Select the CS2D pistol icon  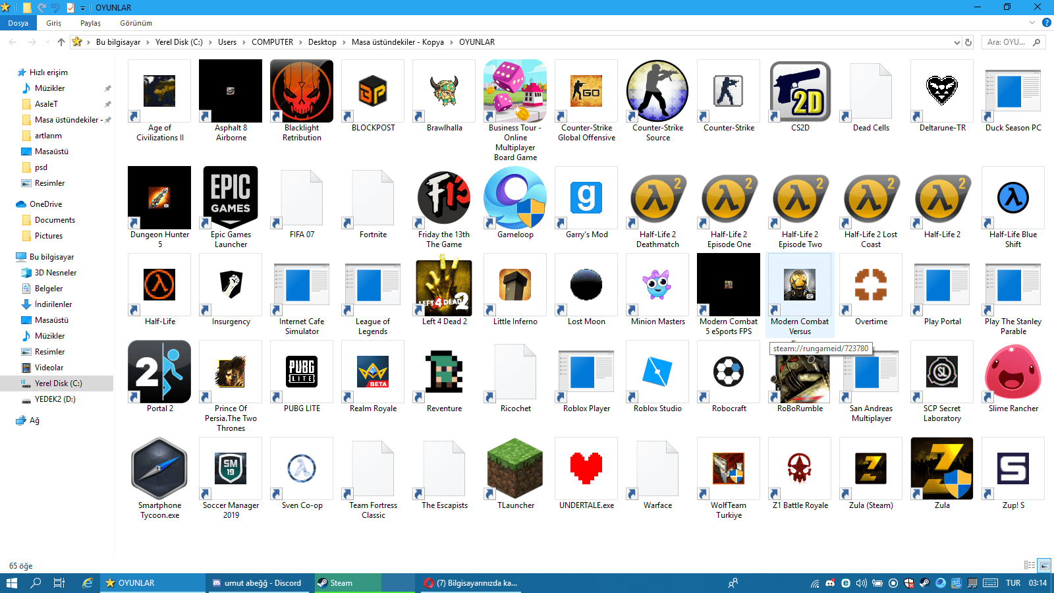pyautogui.click(x=800, y=91)
